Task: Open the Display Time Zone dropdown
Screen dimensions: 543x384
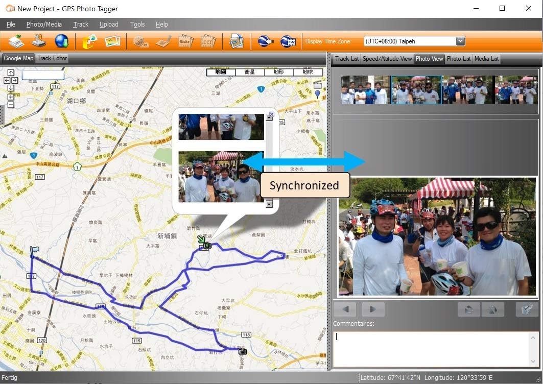Action: click(x=460, y=41)
